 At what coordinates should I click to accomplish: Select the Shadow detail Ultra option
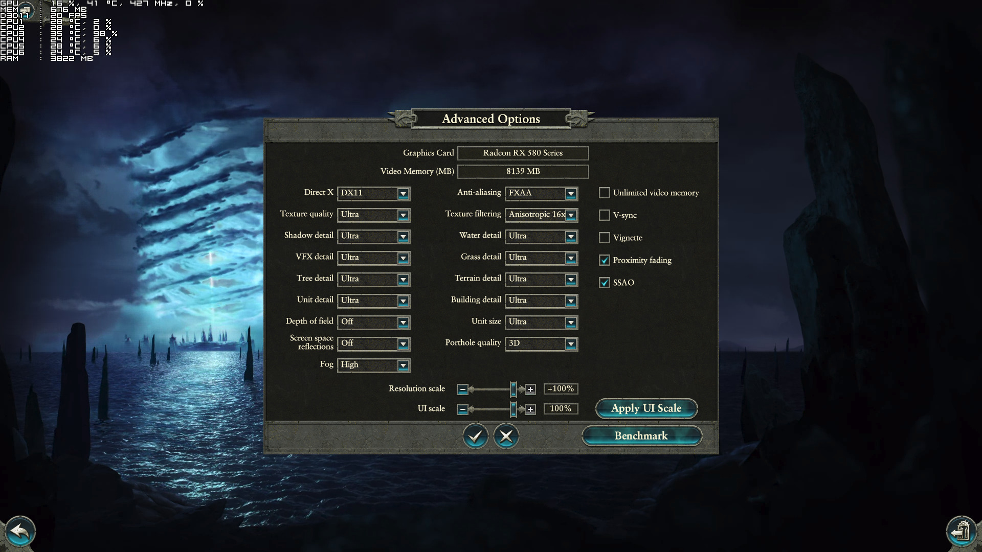372,235
